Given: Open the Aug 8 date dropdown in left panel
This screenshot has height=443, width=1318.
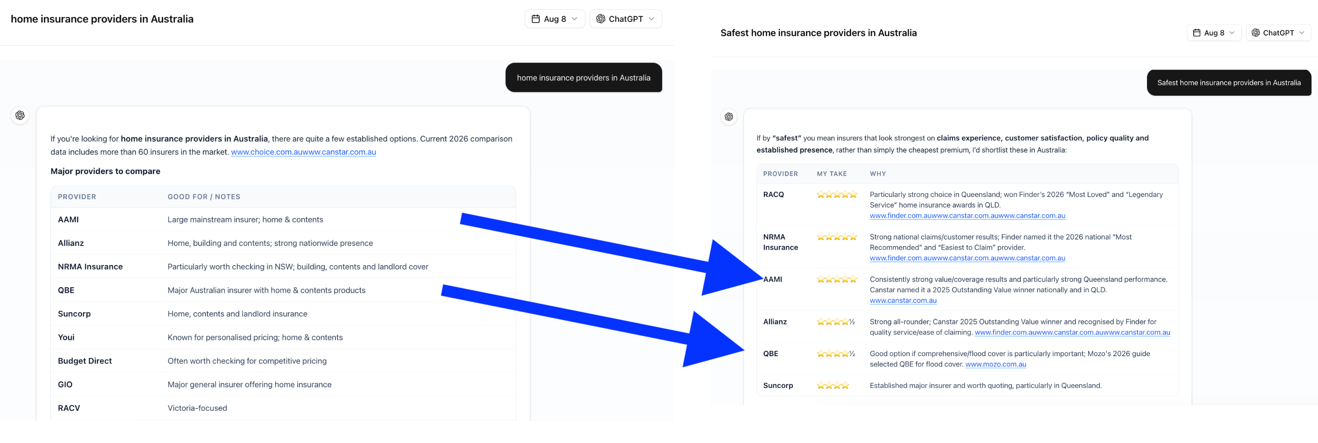Looking at the screenshot, I should coord(555,19).
